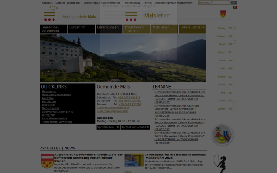Open the Beschlüsse quicklink
This screenshot has width=277, height=173.
pyautogui.click(x=48, y=105)
